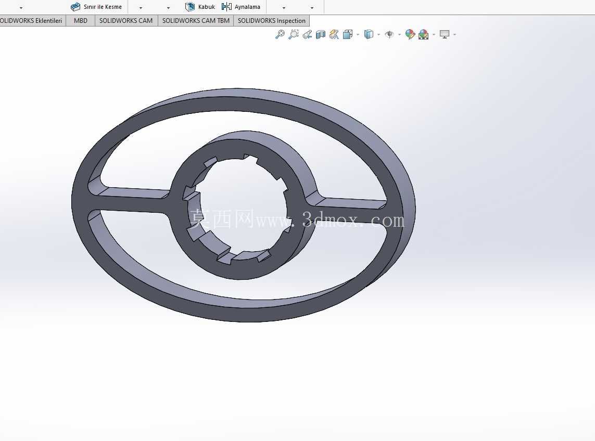Expand the Hide/Show Items dropdown arrow

[400, 35]
